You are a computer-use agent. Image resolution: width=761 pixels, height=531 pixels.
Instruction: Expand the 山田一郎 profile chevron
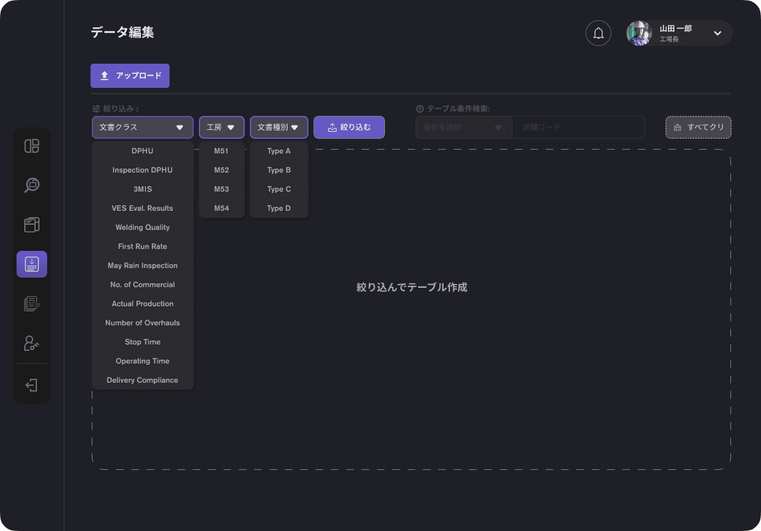[x=717, y=33]
